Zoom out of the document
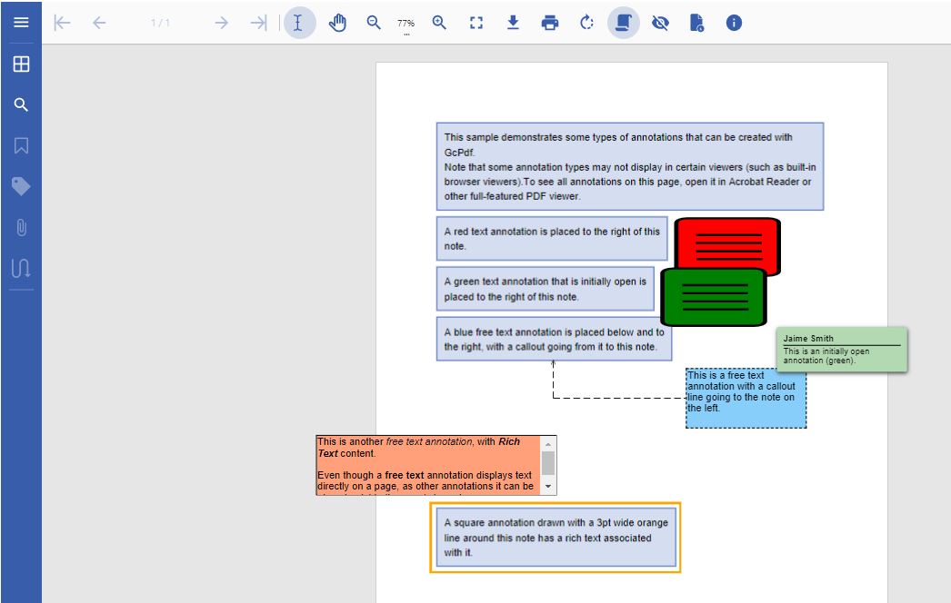This screenshot has width=951, height=603. click(x=372, y=23)
